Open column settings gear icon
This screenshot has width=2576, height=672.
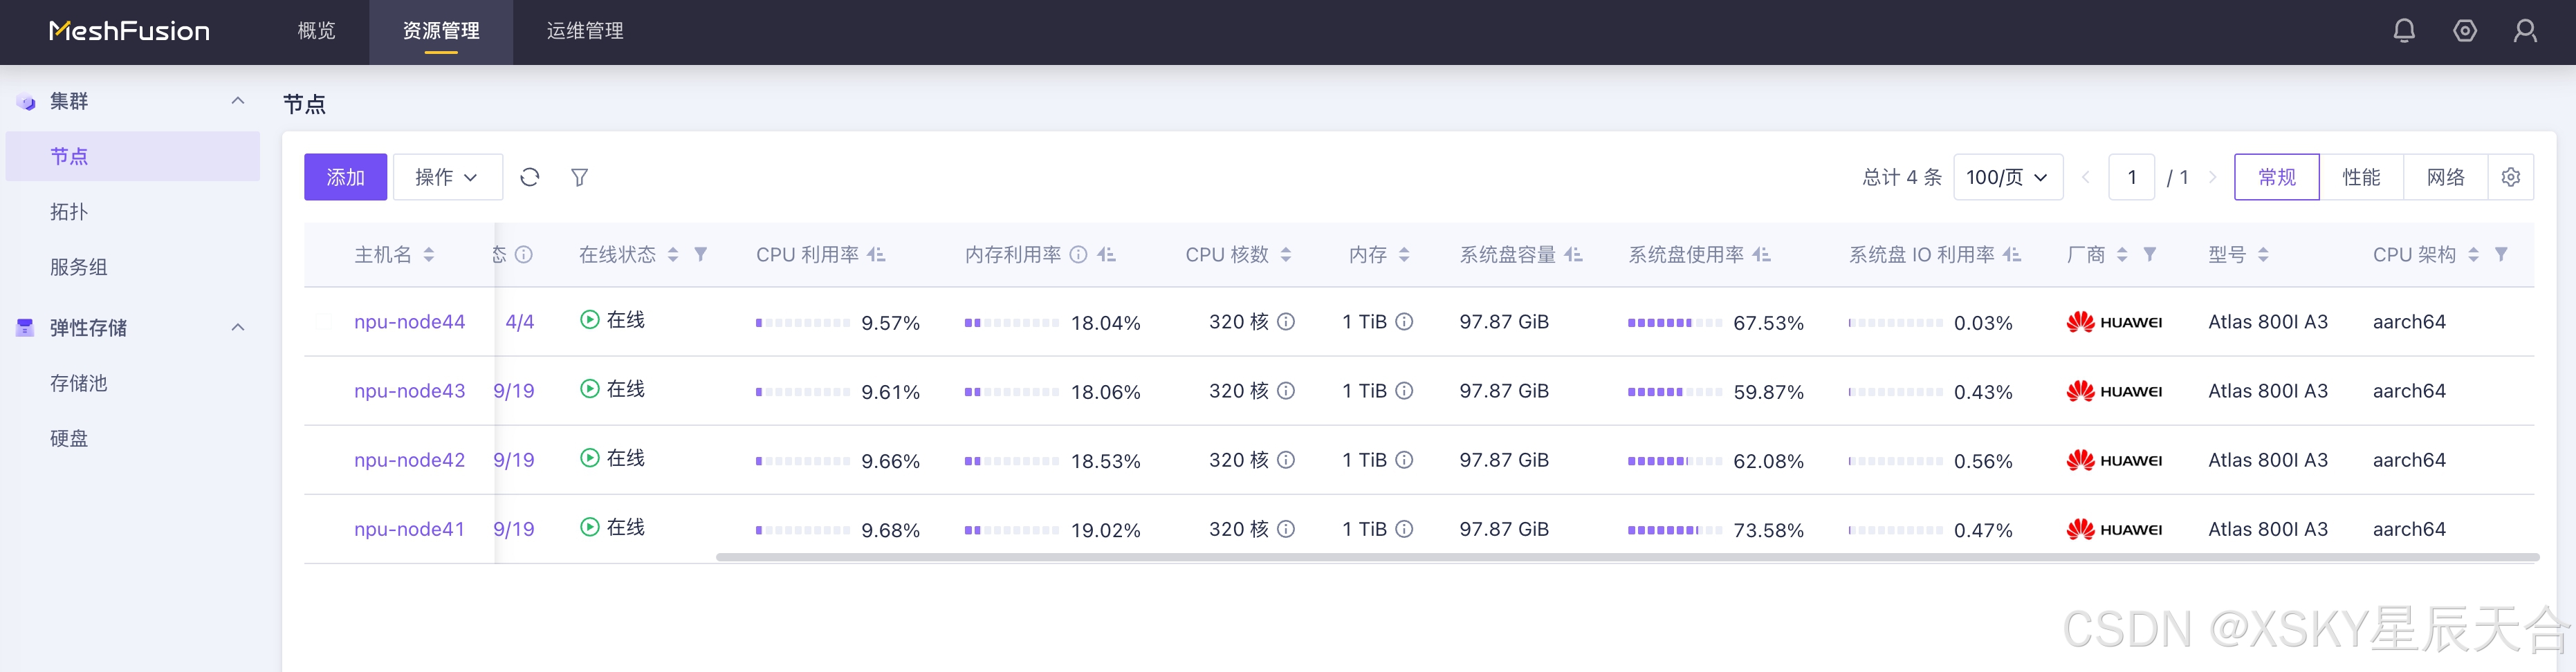tap(2510, 177)
